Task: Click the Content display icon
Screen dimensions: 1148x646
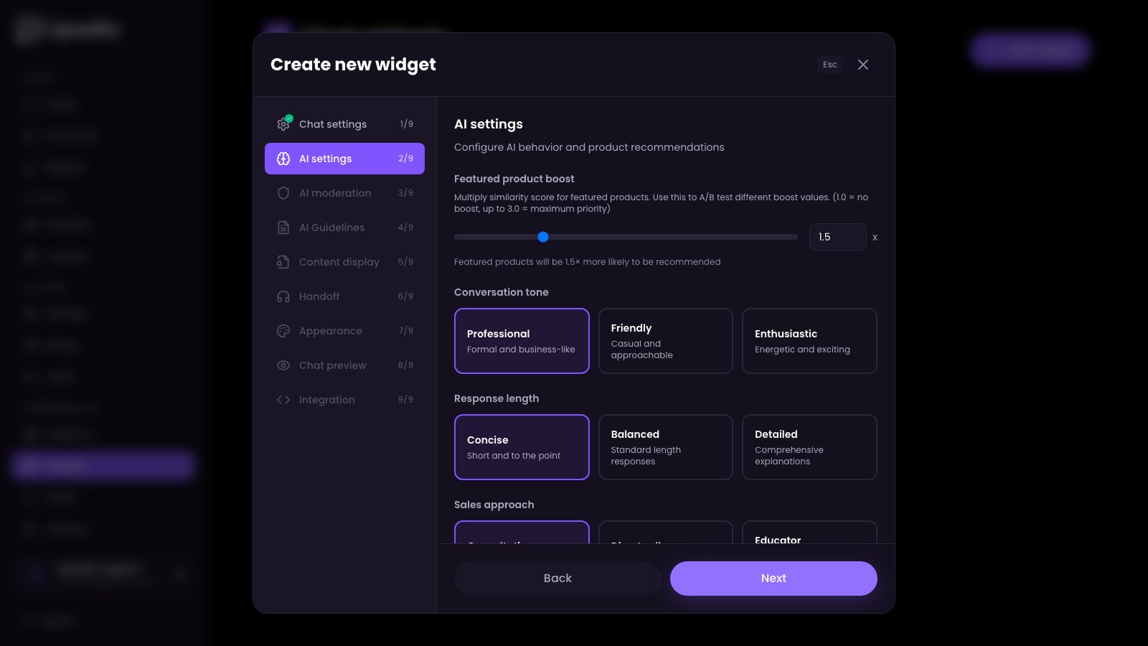Action: coord(283,261)
